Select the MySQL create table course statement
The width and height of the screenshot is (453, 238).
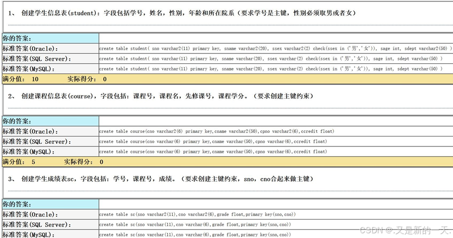tap(213, 151)
